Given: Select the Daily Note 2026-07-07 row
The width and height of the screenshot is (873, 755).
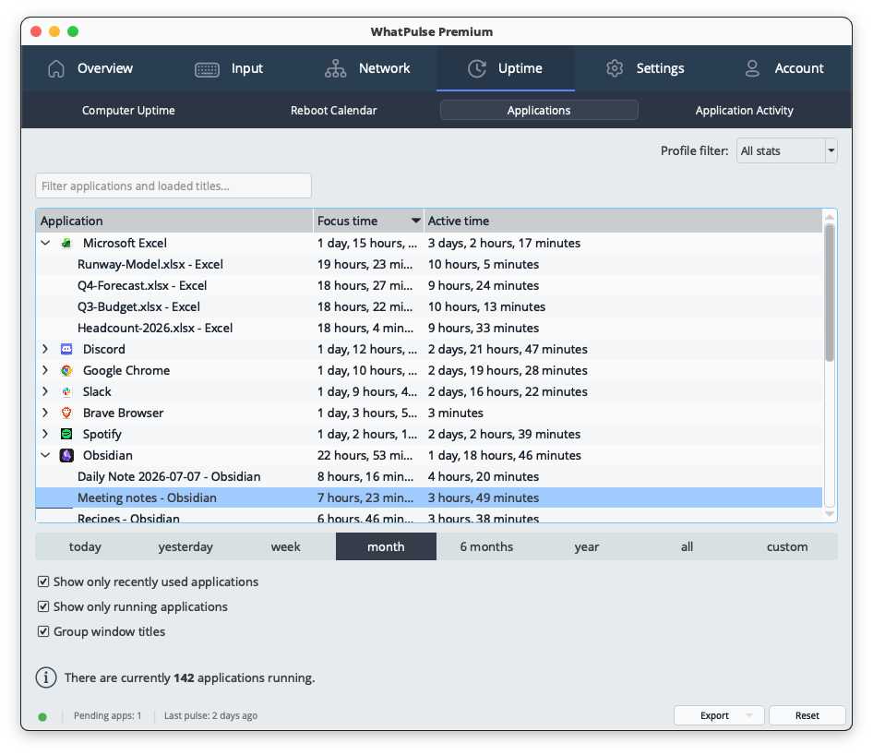Looking at the screenshot, I should pyautogui.click(x=429, y=476).
